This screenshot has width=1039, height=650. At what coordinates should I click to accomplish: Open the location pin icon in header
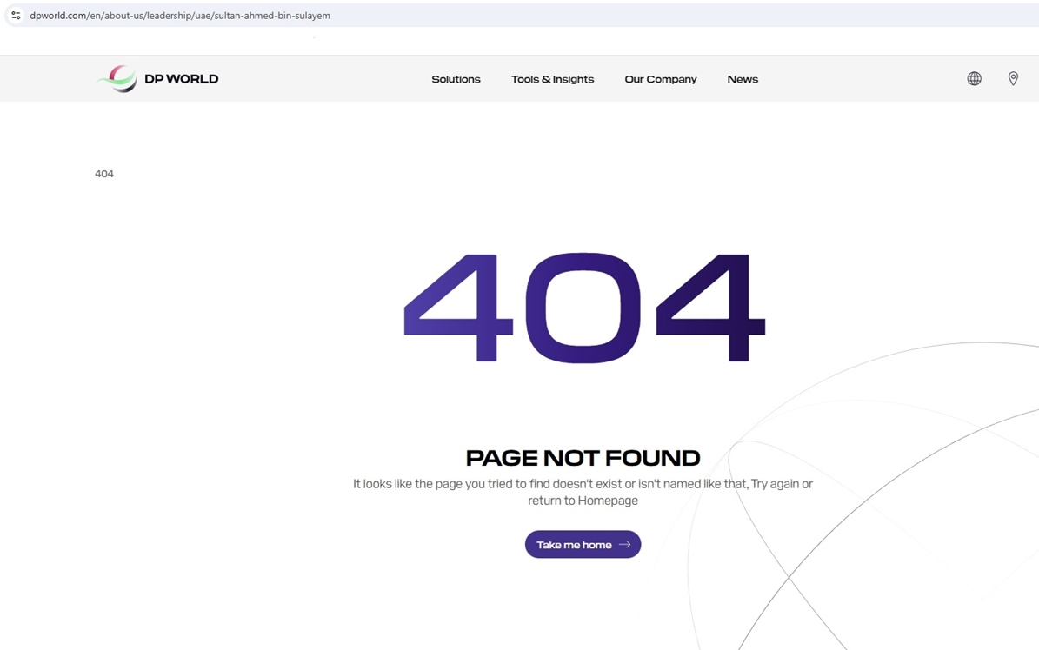[1013, 79]
